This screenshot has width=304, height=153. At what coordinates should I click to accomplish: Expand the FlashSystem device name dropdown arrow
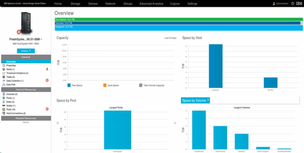tap(41, 40)
